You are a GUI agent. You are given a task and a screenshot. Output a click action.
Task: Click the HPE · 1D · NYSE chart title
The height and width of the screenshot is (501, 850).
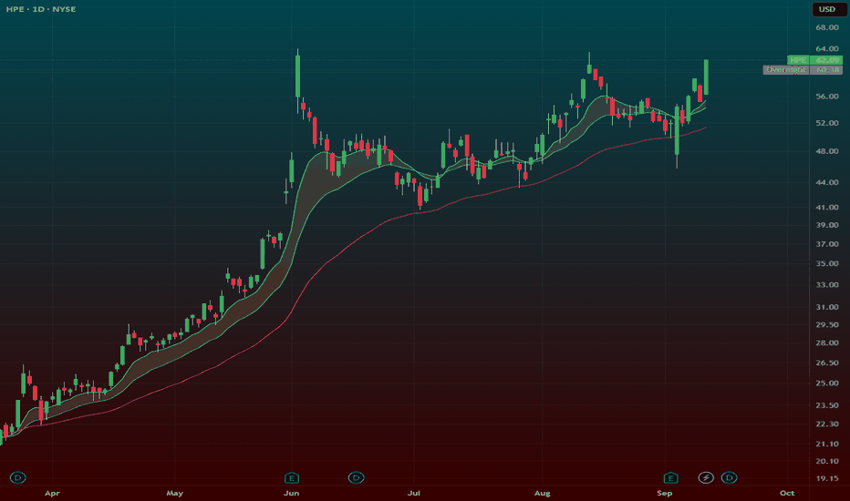point(41,9)
